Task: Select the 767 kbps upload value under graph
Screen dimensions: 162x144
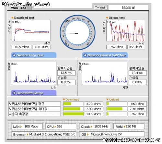Action: click(116, 47)
